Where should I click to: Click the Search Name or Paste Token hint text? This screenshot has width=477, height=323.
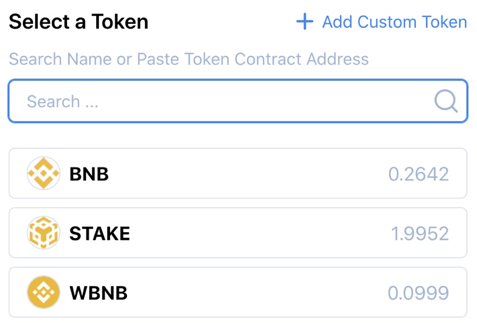[x=189, y=59]
